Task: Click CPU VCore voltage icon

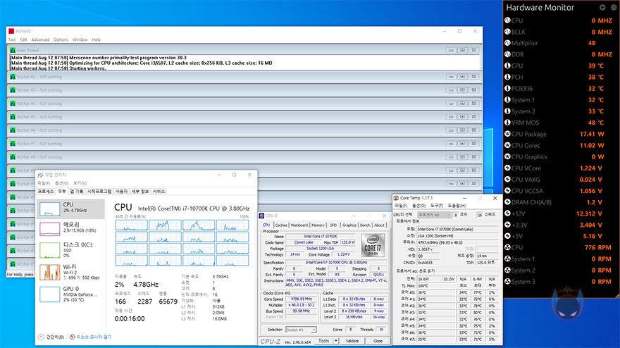Action: (x=508, y=168)
